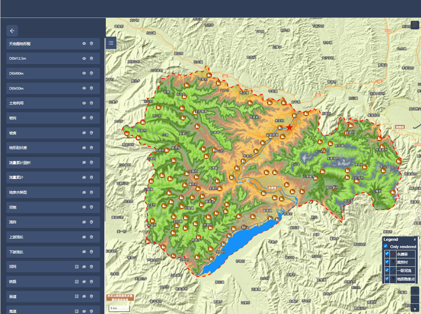The image size is (421, 314).
Task: Show the 坡度 layer using eye icon
Action: (x=84, y=133)
